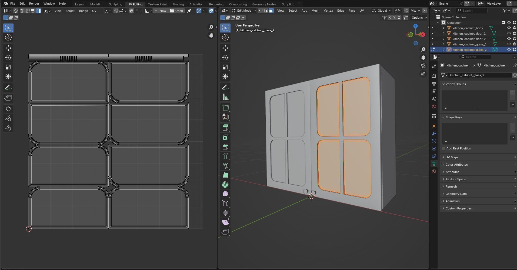Click viewport gizmo X axis
517x270 pixels.
tap(422, 35)
